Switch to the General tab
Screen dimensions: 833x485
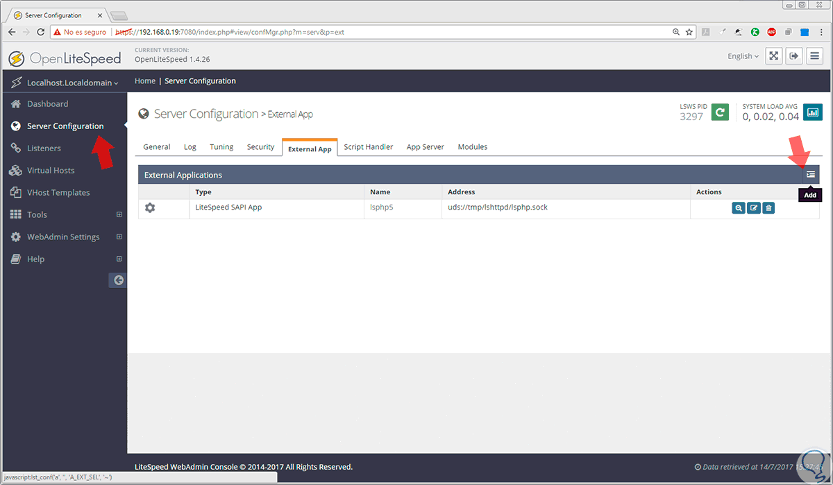tap(157, 147)
